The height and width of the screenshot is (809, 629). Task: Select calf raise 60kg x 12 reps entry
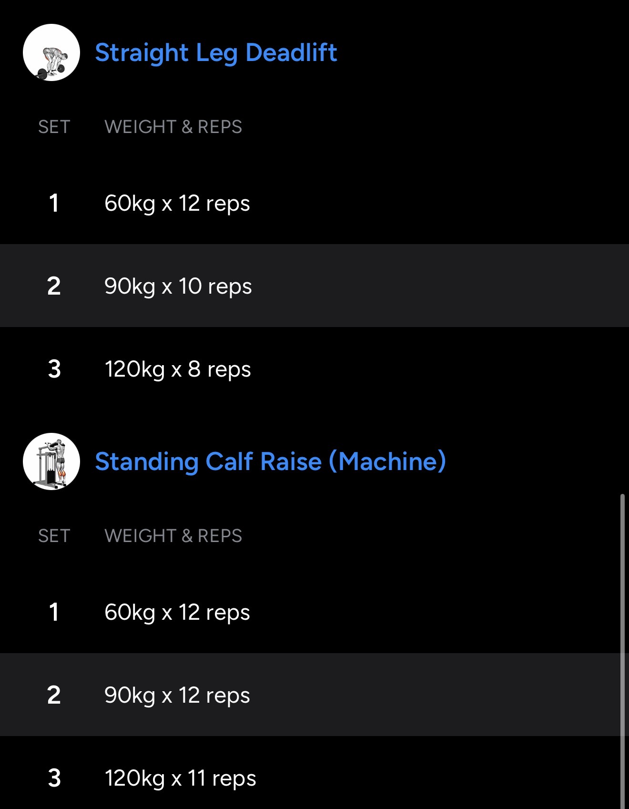coord(177,612)
